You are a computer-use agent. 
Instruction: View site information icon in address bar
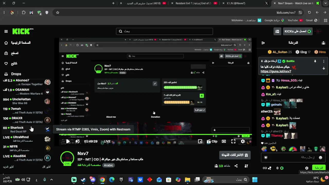pyautogui.click(x=300, y=12)
